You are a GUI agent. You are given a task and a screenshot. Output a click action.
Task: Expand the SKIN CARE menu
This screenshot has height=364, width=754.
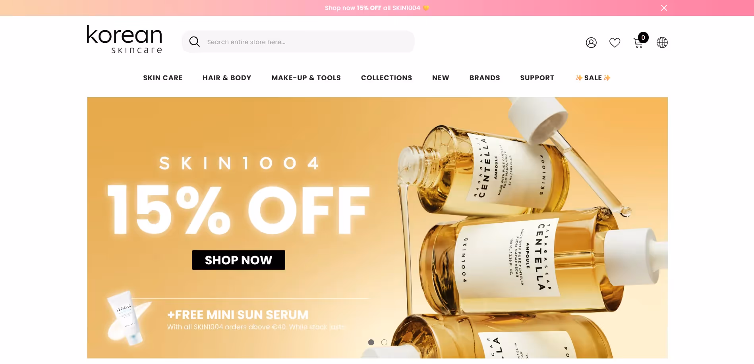coord(163,78)
